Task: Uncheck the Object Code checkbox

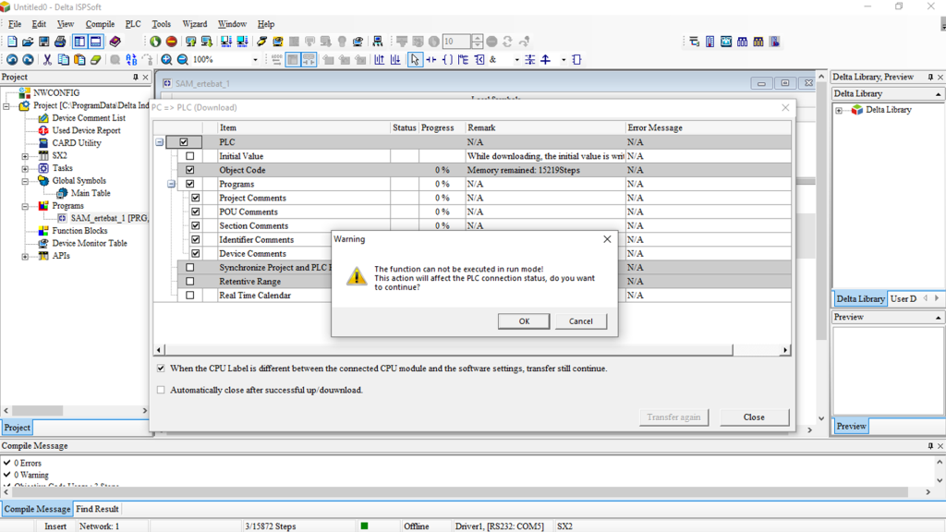Action: 190,170
